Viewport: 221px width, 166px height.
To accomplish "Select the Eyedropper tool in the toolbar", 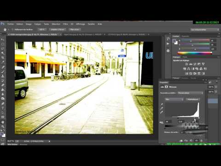I will (3, 62).
